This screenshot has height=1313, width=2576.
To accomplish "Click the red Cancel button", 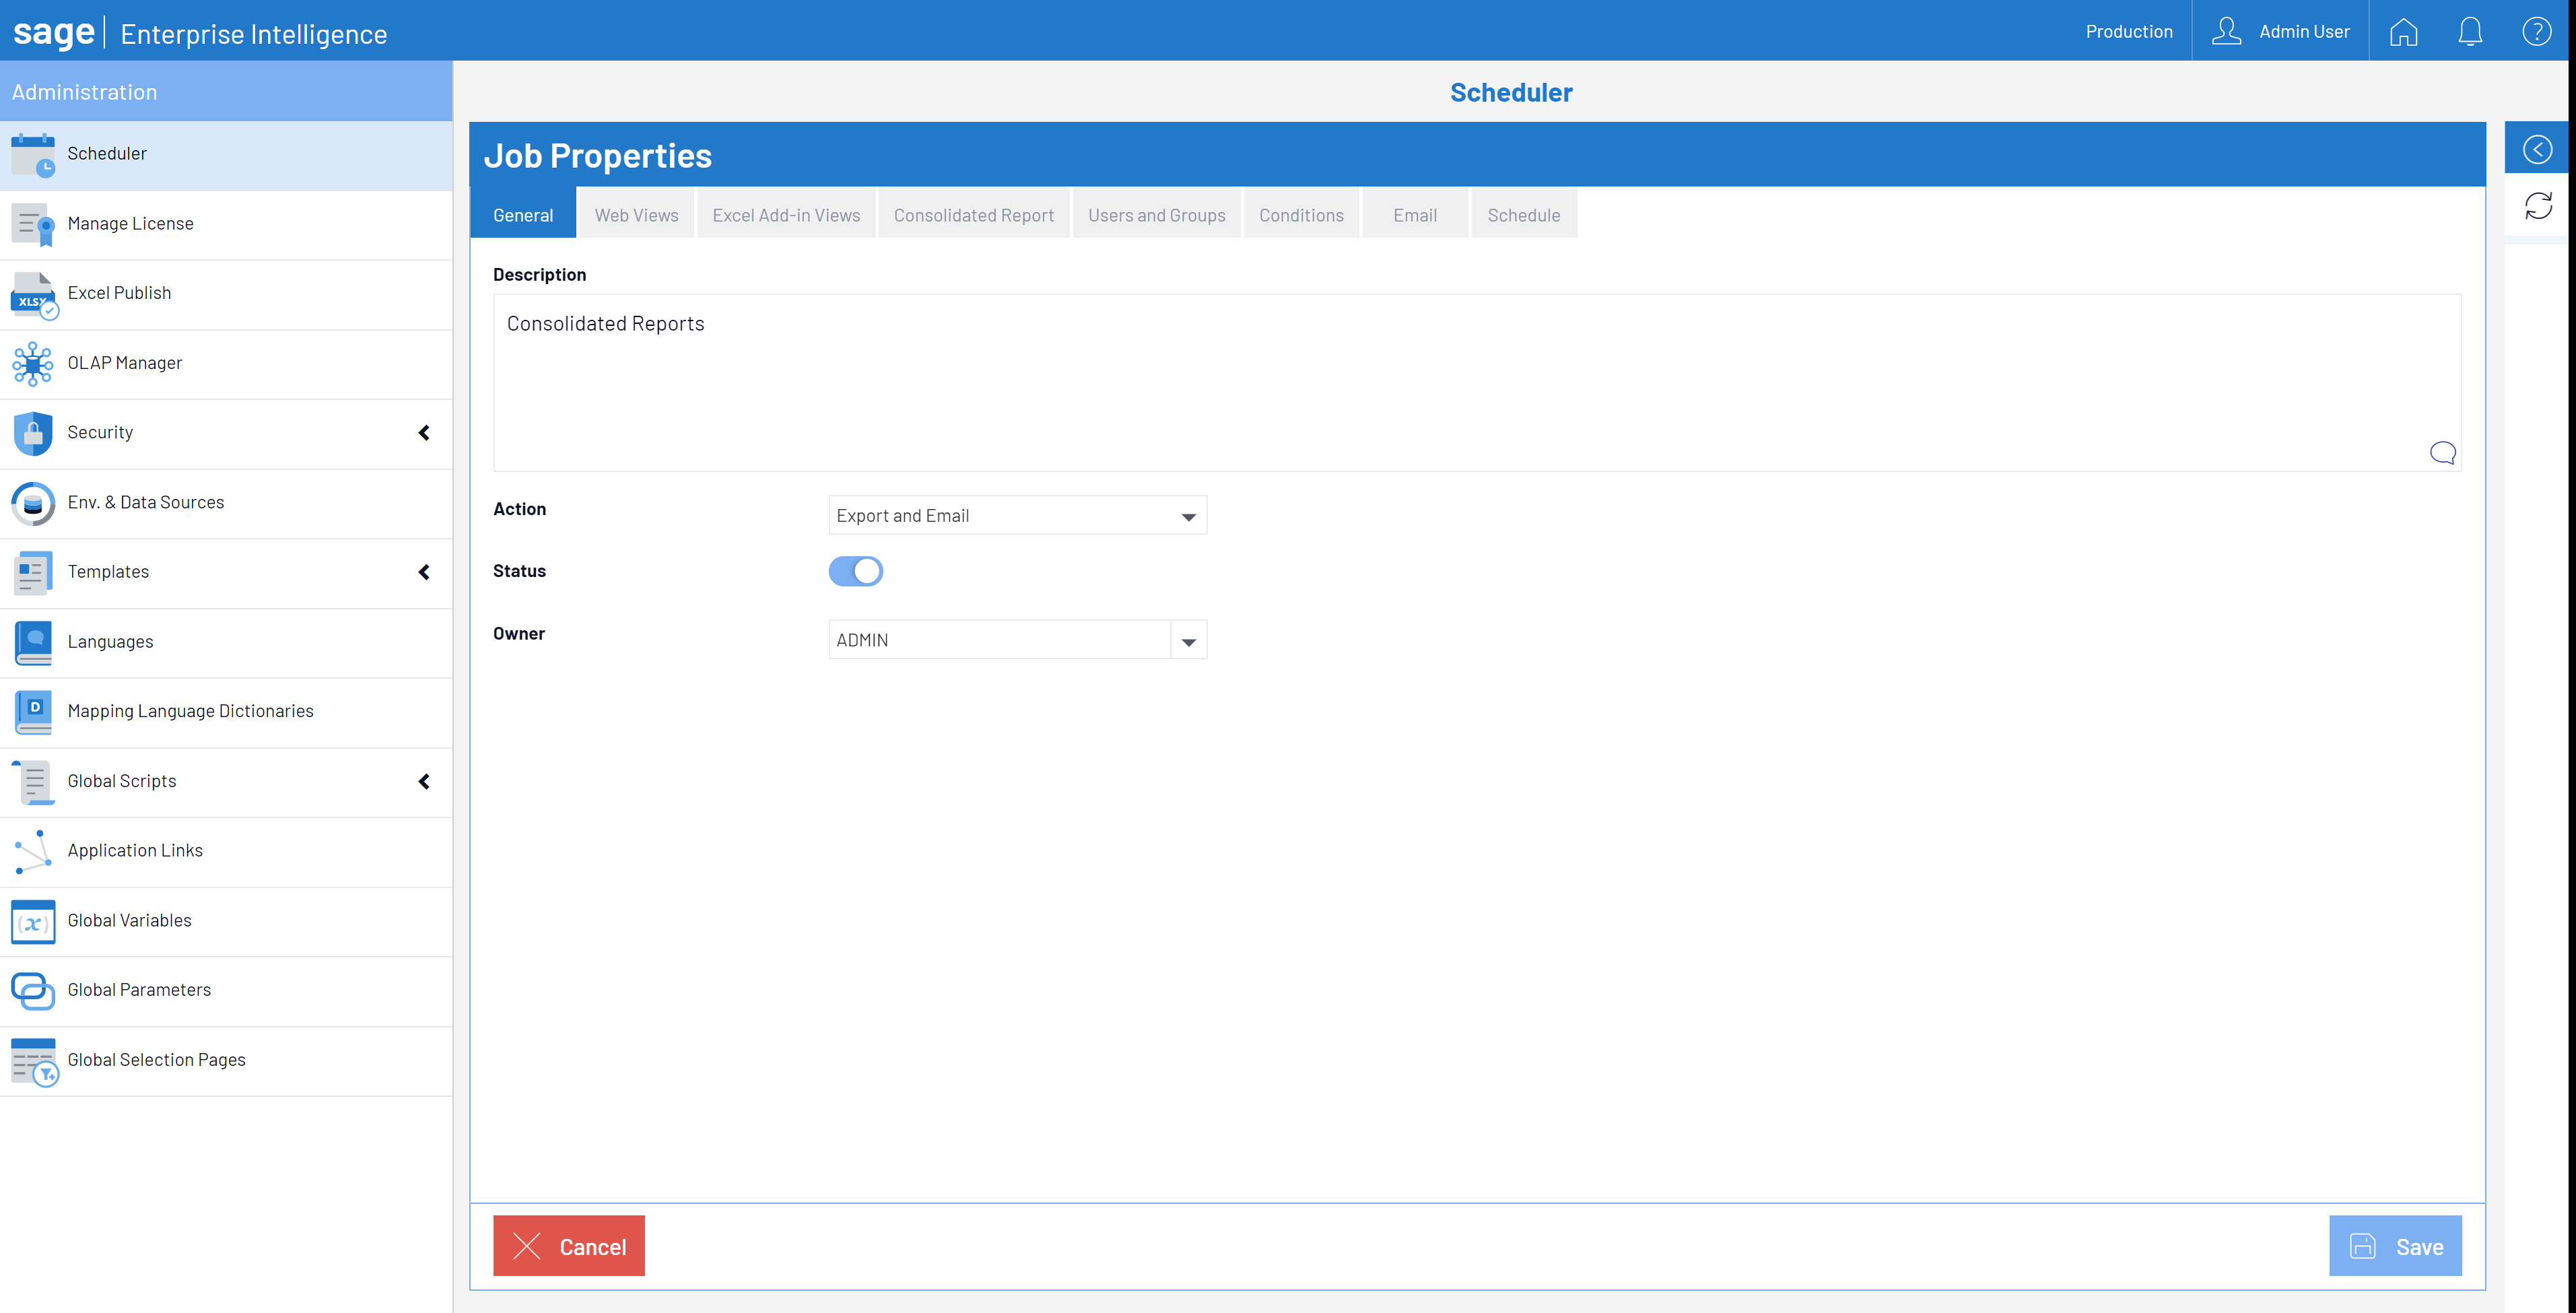I will pyautogui.click(x=568, y=1246).
